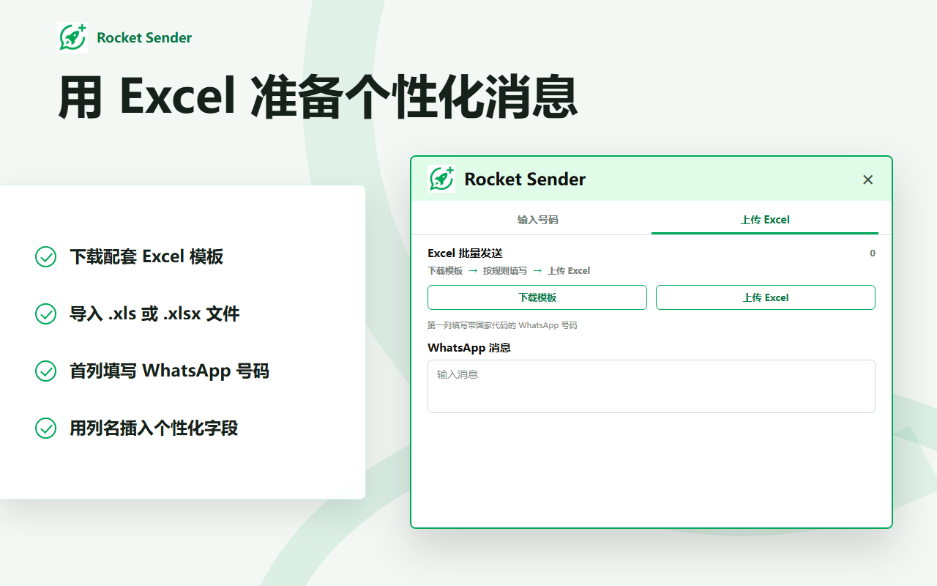Close the Rocket Sender dialog
Screen dimensions: 937x586
click(x=868, y=179)
